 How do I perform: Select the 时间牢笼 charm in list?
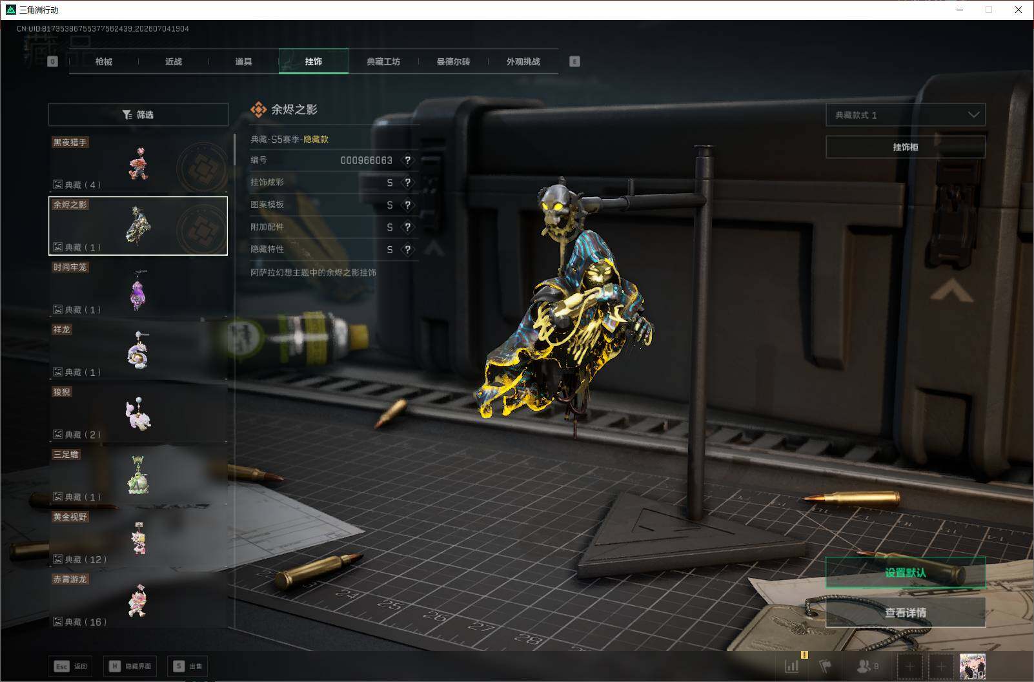click(x=138, y=289)
